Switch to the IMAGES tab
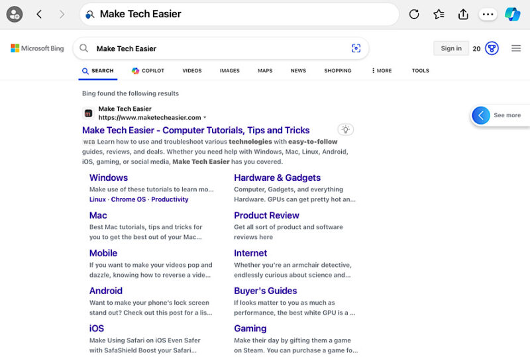The image size is (530, 357). (x=229, y=71)
